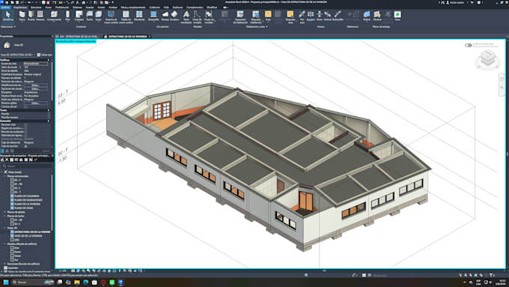The image size is (509, 287).
Task: Click Editar next to Modificaciones de visibilidad
Action: [36, 85]
